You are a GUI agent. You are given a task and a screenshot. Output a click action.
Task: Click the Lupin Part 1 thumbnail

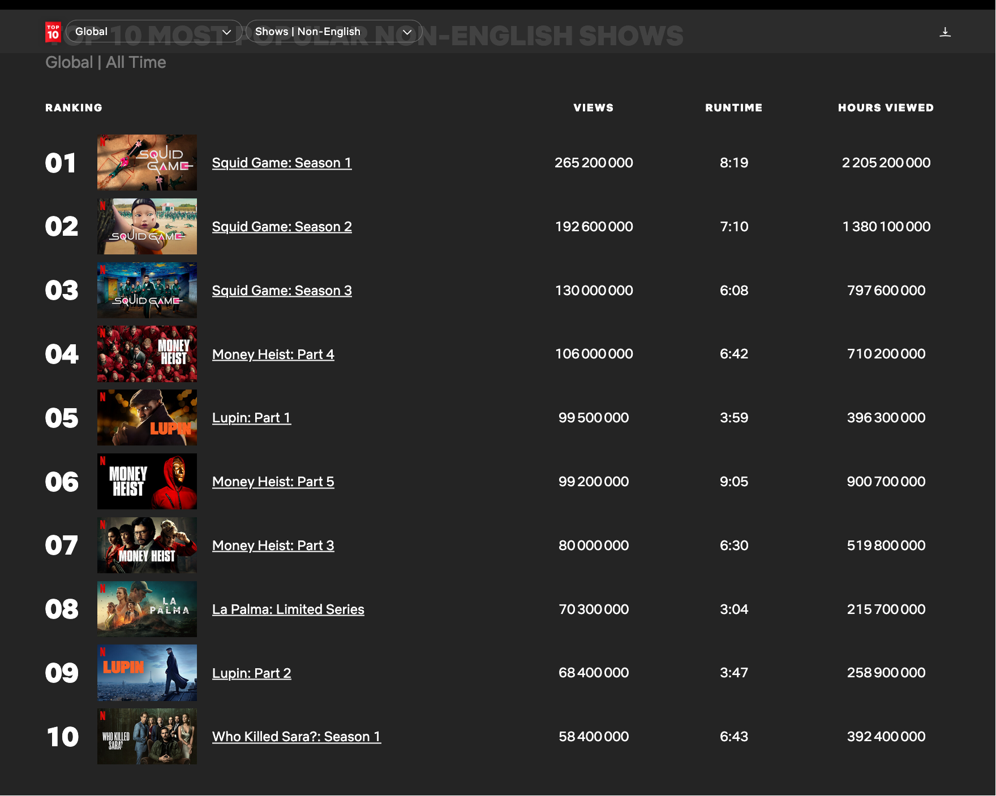147,418
